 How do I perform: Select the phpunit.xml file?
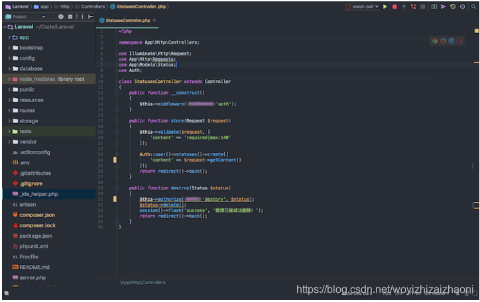tap(34, 246)
